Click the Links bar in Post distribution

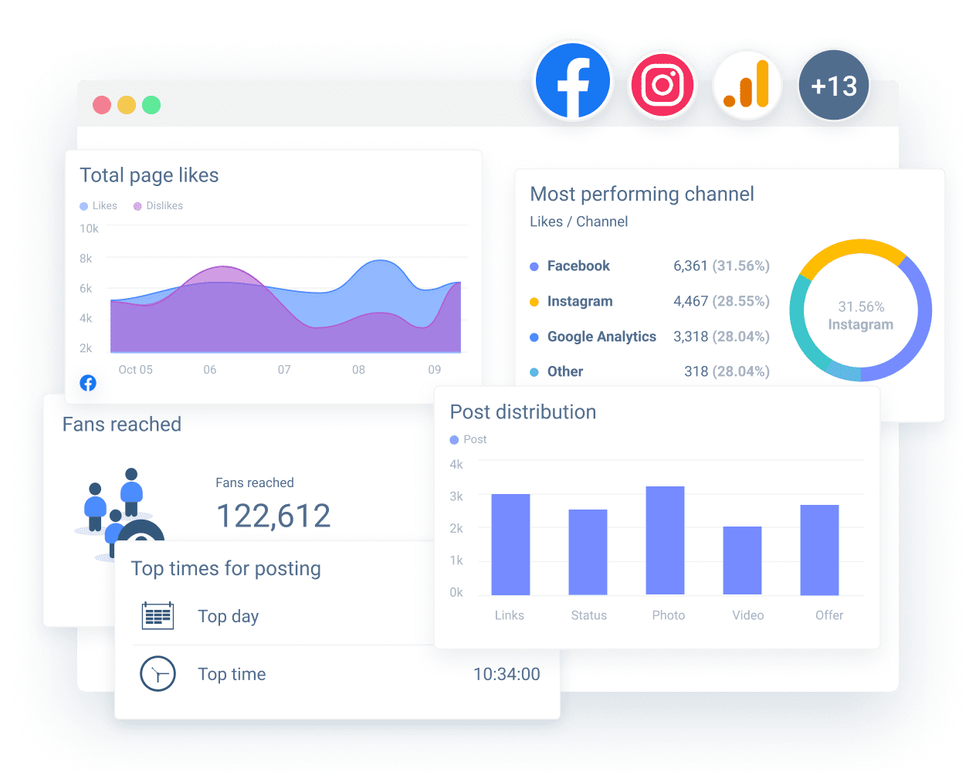[510, 544]
